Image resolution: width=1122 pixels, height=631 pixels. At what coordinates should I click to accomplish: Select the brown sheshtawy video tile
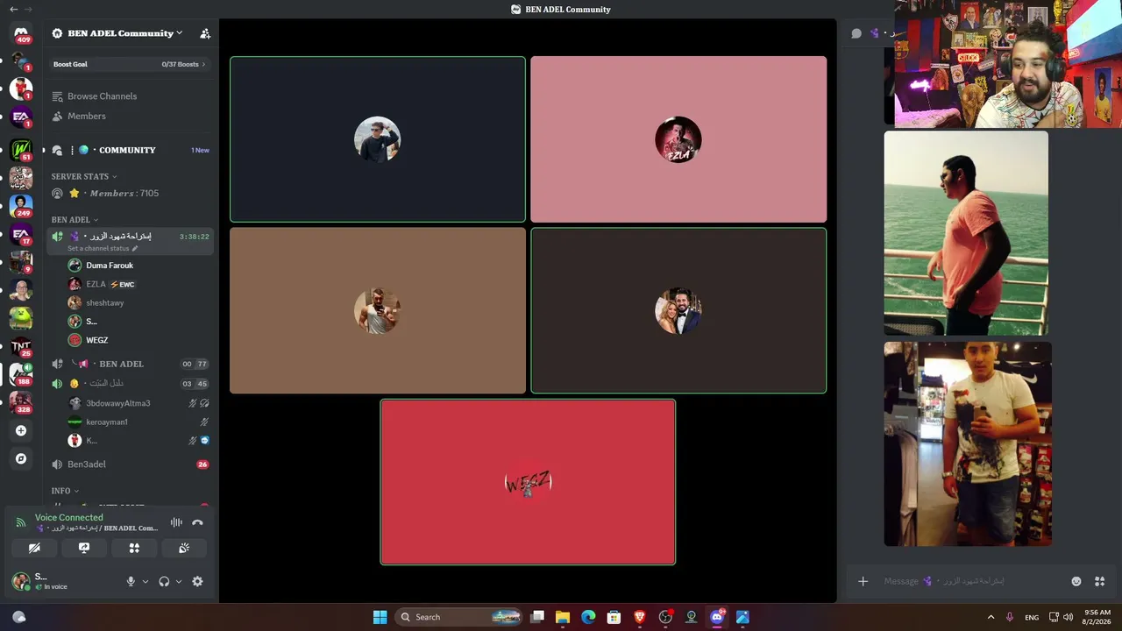coord(378,310)
